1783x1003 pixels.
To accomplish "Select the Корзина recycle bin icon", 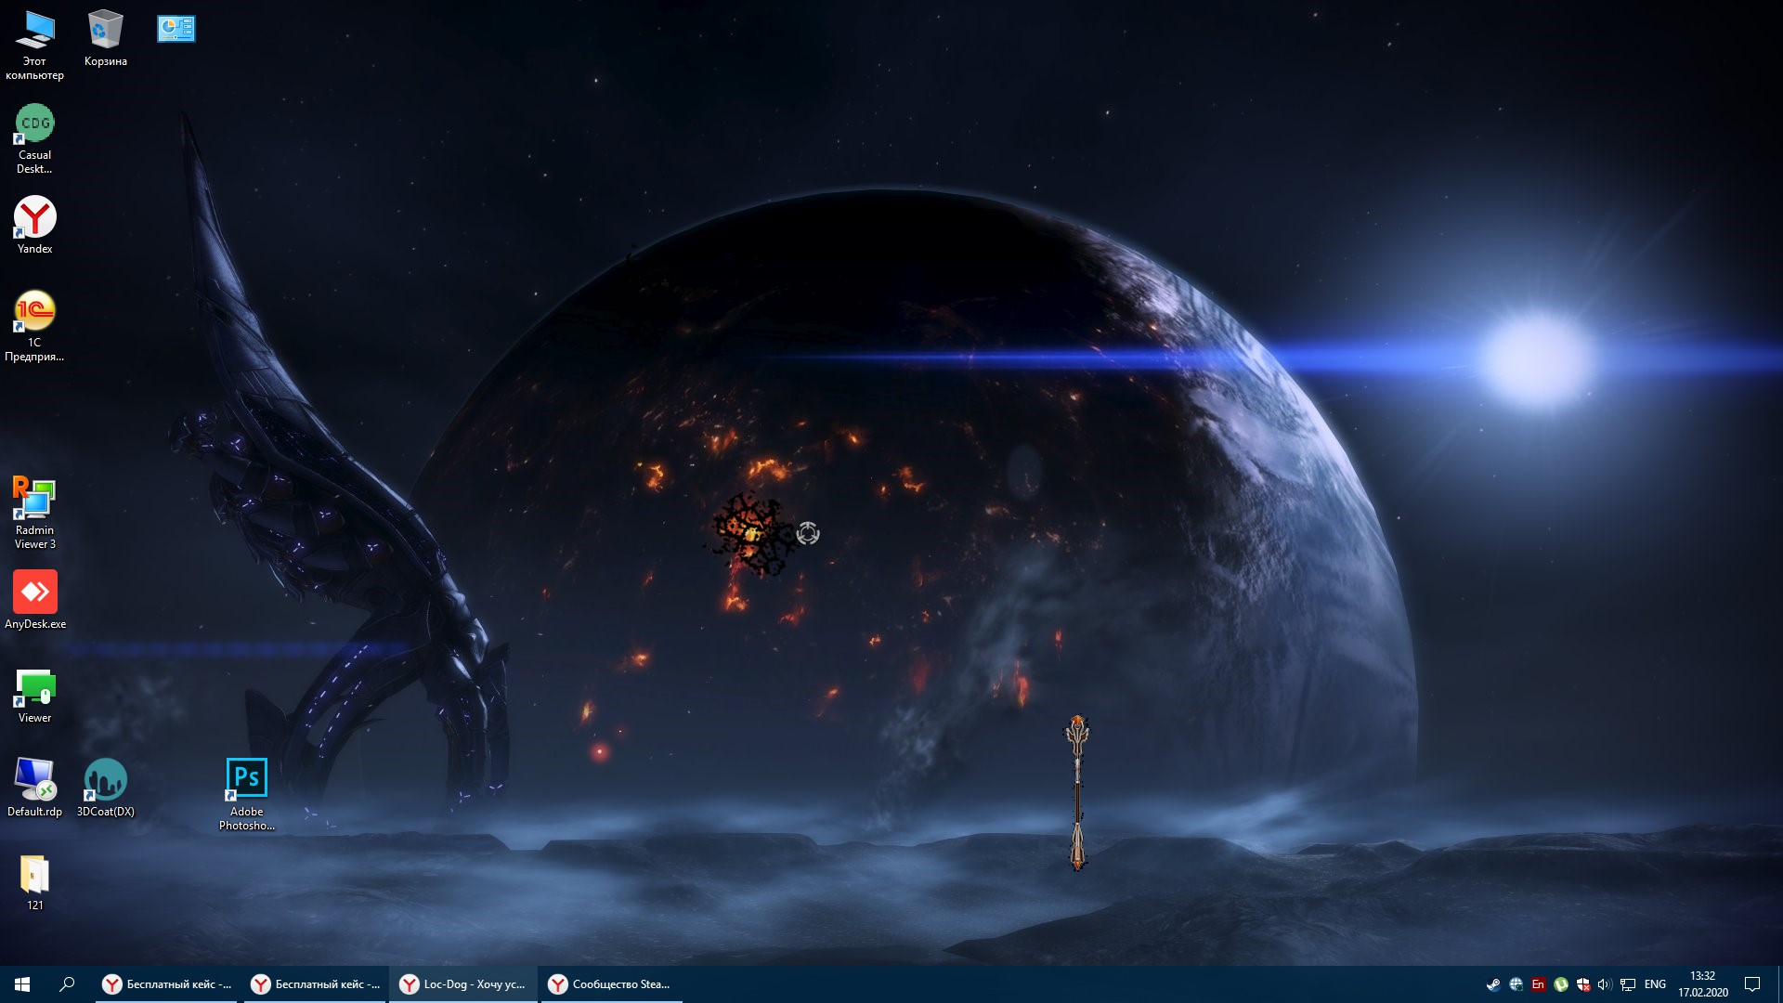I will pyautogui.click(x=106, y=38).
